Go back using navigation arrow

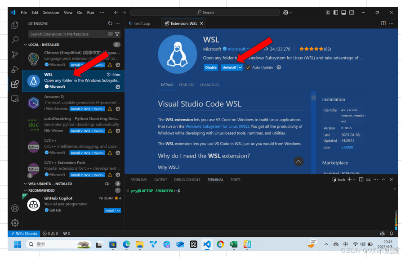pos(116,13)
